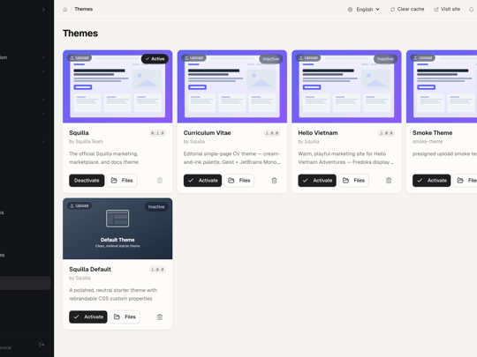477x357 pixels.
Task: Click the Hello Vietnam preview thumbnail
Action: click(x=346, y=86)
